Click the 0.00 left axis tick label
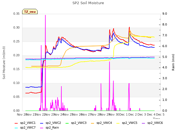 (16, 111)
